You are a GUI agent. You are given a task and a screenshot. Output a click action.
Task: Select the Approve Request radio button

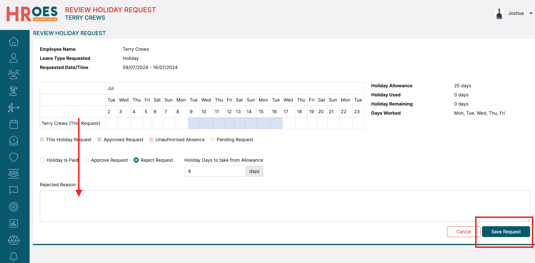[87, 160]
